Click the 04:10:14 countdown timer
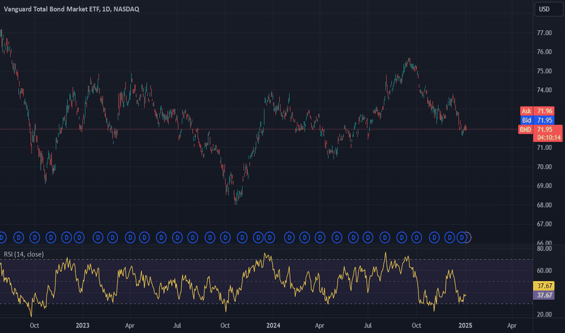The height and width of the screenshot is (333, 565). point(549,137)
